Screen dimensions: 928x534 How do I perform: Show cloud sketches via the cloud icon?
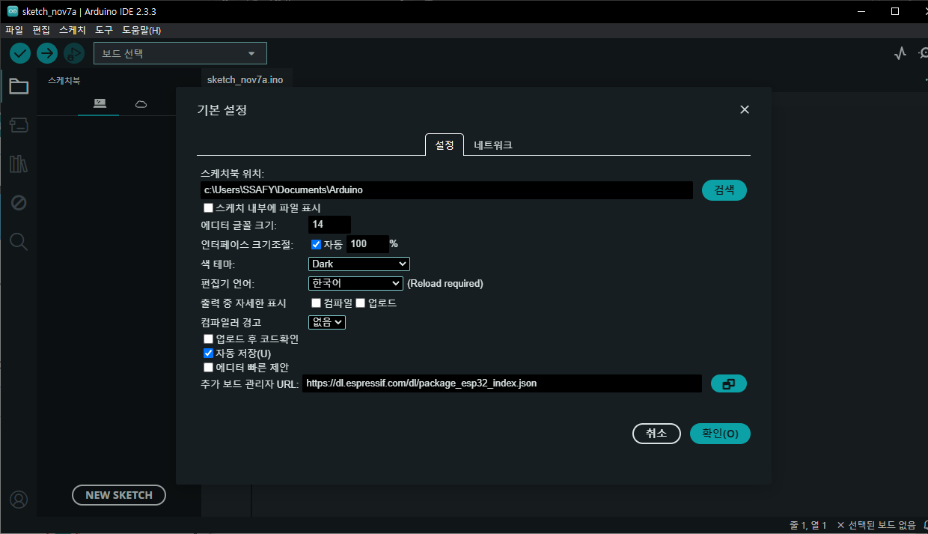click(141, 103)
